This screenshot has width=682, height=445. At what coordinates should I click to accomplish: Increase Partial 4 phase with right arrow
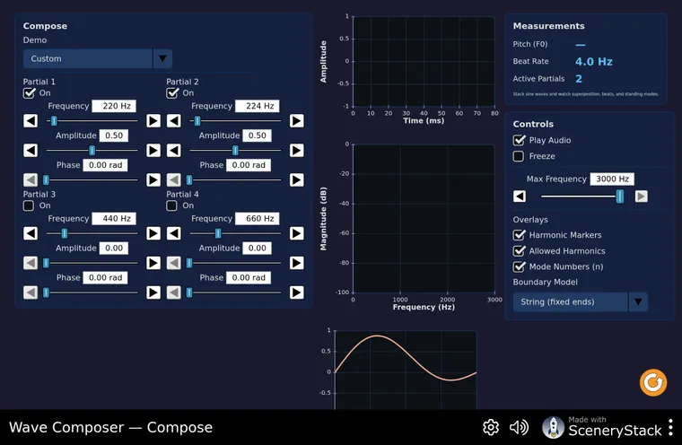297,292
